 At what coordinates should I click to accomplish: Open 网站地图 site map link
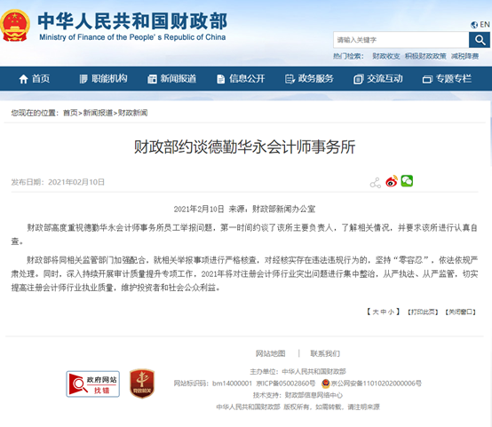click(x=271, y=353)
